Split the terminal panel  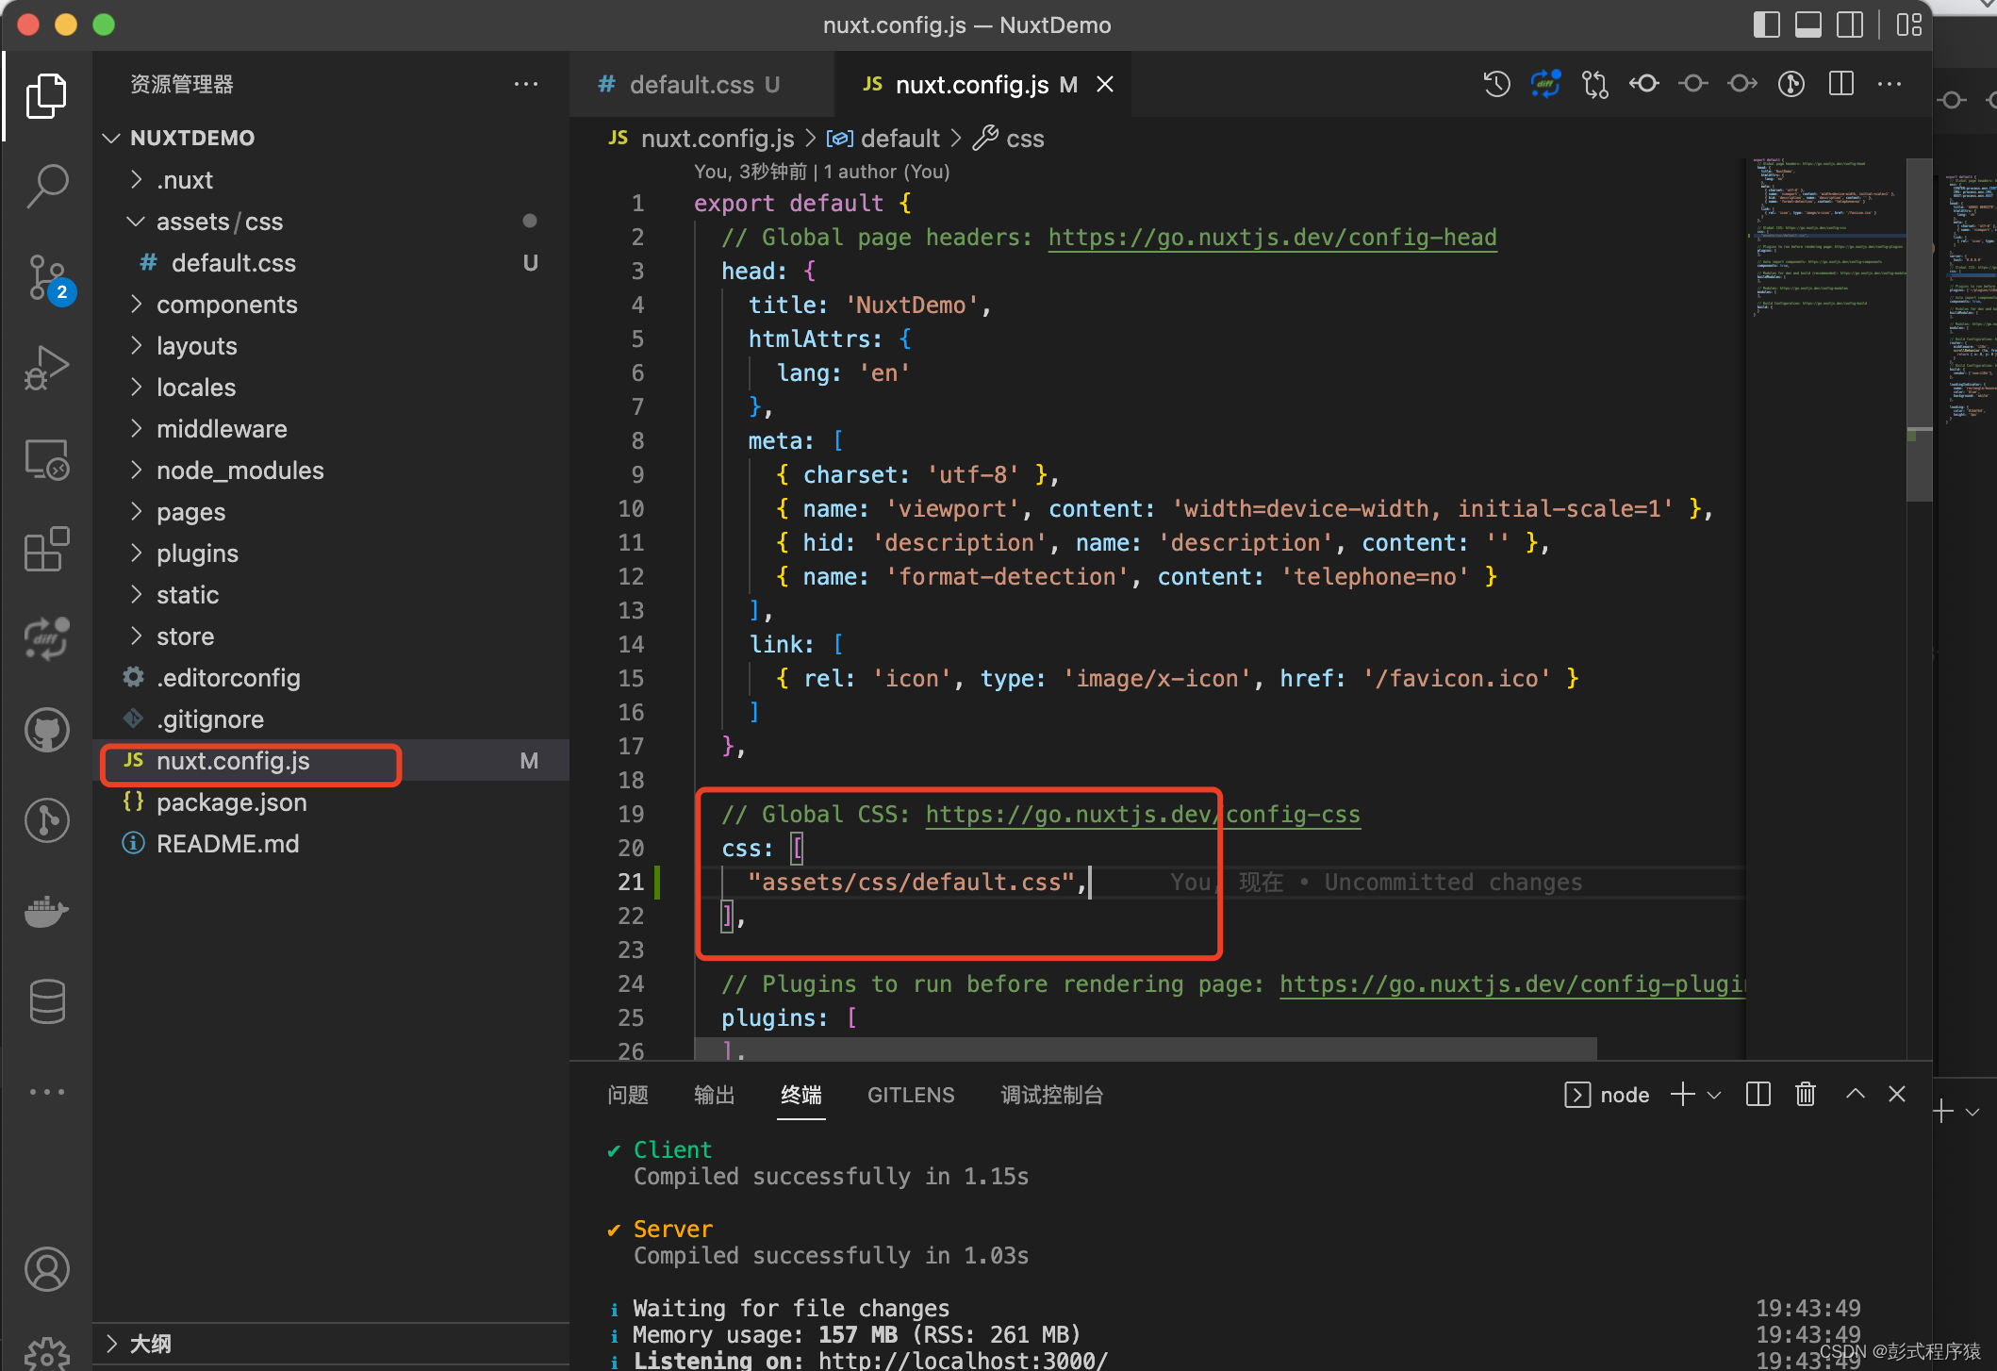[x=1758, y=1095]
